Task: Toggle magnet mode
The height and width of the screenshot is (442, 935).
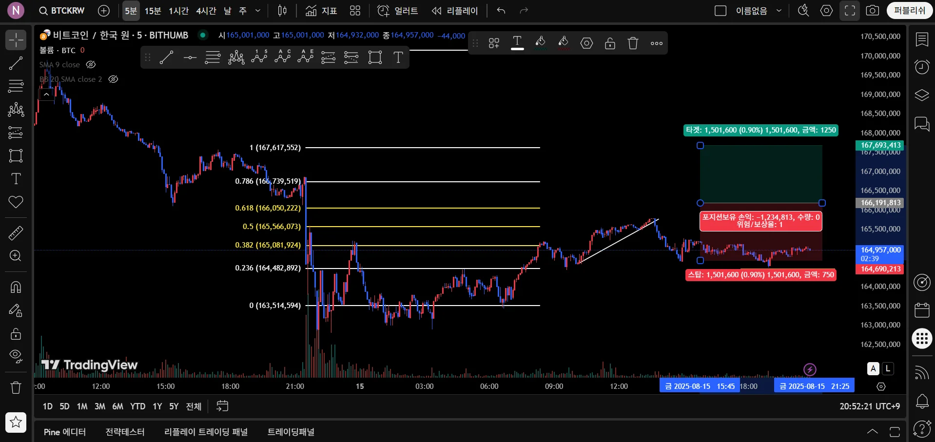Action: pyautogui.click(x=16, y=287)
